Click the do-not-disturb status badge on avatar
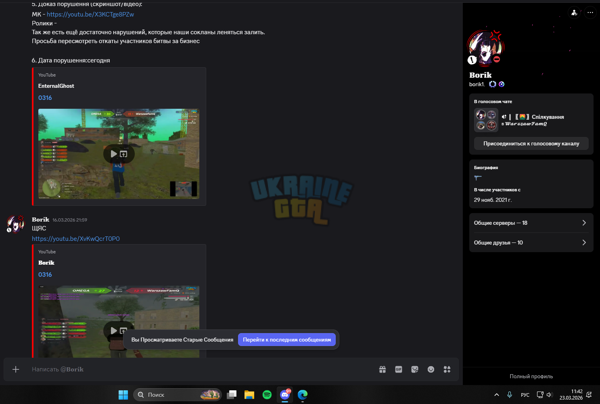This screenshot has width=600, height=404. [497, 59]
